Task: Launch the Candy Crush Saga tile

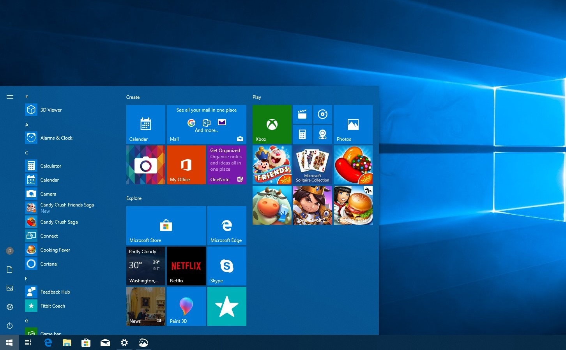Action: tap(353, 165)
